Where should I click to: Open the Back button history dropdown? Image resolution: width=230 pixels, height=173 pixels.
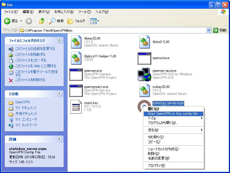tap(21, 21)
